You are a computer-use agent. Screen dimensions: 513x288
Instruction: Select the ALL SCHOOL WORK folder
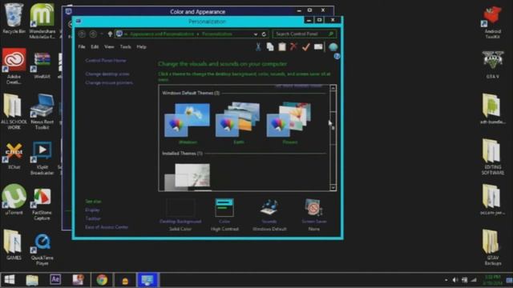14,112
